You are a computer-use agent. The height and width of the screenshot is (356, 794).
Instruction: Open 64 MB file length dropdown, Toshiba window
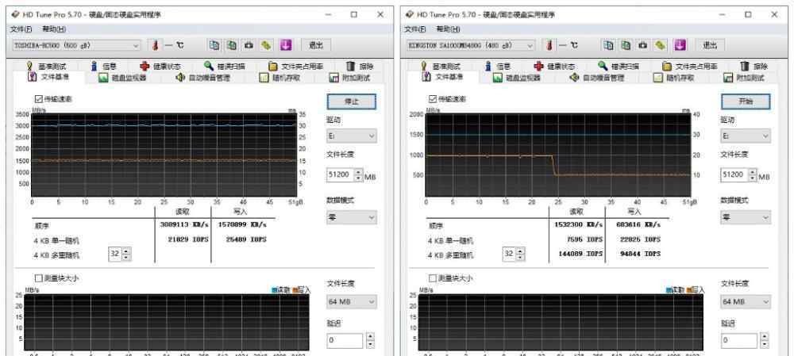click(352, 302)
